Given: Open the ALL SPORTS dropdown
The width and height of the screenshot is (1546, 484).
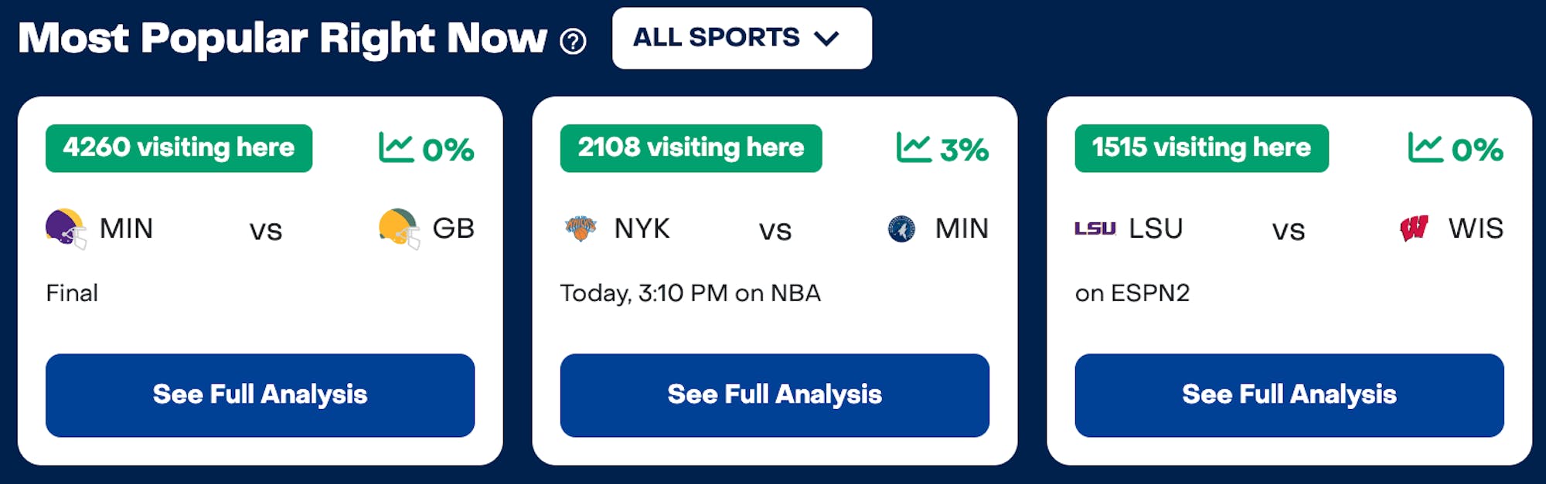Looking at the screenshot, I should pyautogui.click(x=741, y=38).
